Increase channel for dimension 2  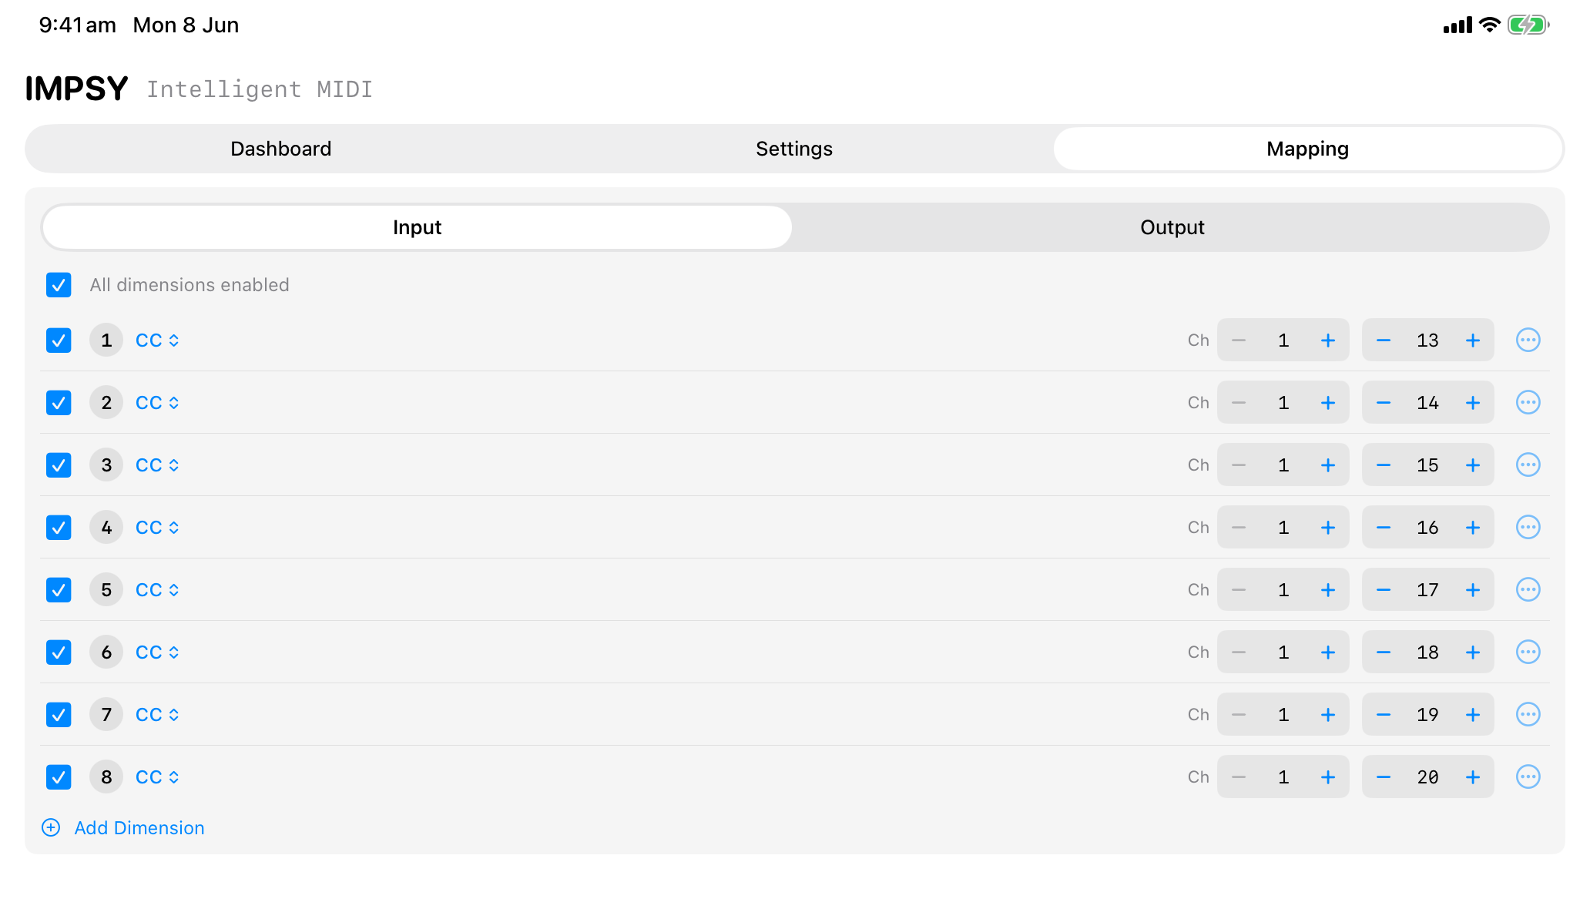pyautogui.click(x=1327, y=402)
